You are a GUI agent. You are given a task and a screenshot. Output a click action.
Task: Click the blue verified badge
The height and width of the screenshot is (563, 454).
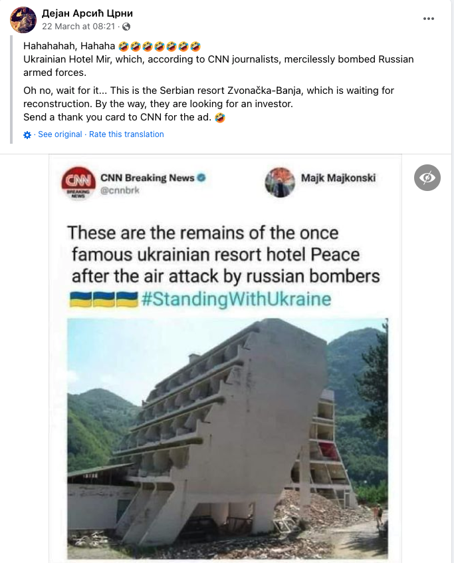pyautogui.click(x=201, y=178)
